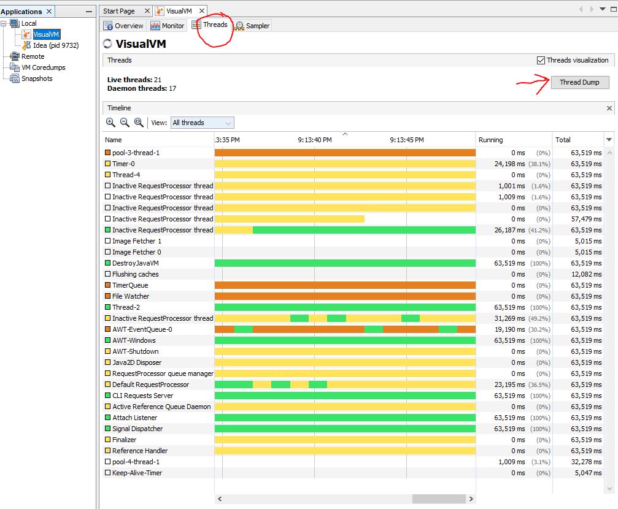
Task: Click the Remote hosts icon
Action: [x=15, y=56]
